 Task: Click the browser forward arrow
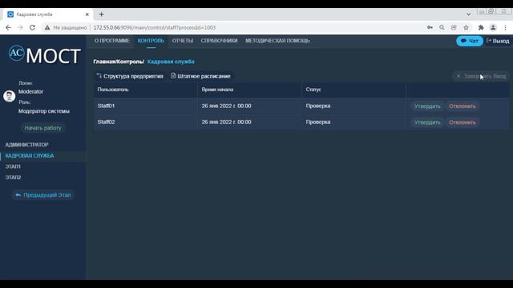(20, 28)
